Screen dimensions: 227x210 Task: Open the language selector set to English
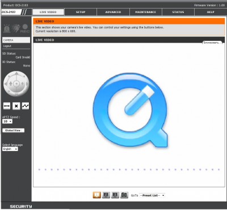coord(10,149)
